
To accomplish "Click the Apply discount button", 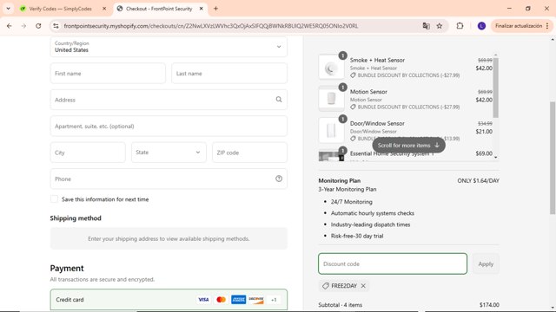I will [x=486, y=263].
